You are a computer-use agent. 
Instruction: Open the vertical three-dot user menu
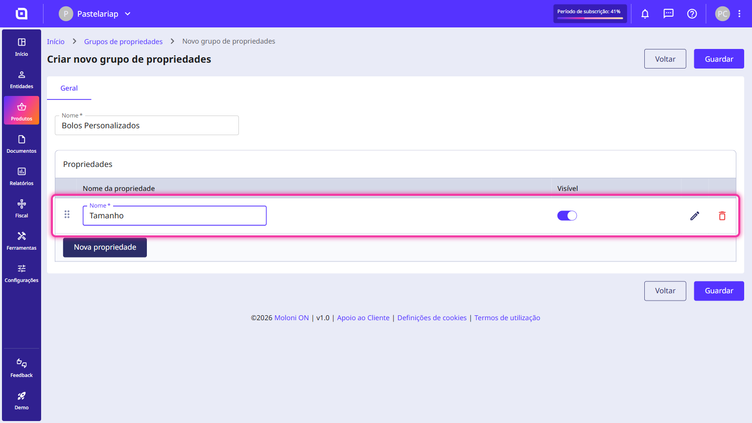(x=739, y=14)
